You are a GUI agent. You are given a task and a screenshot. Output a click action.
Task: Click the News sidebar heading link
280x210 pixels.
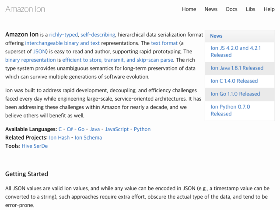[x=216, y=36]
